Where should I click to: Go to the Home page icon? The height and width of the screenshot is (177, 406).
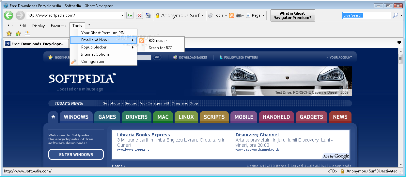[x=148, y=15]
